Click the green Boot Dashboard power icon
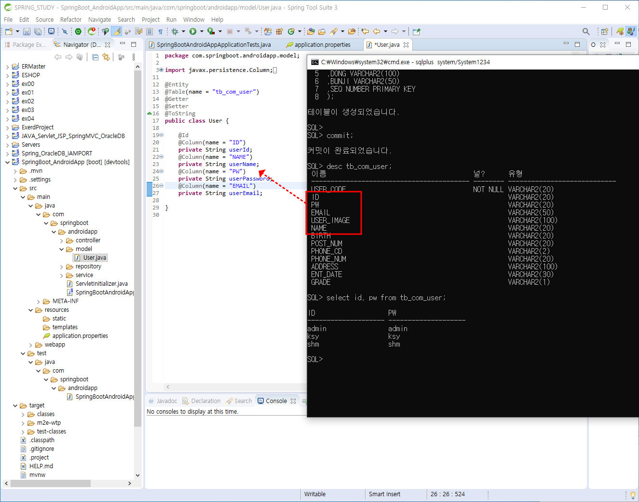Viewport: 639px width, 502px height. 78,31
